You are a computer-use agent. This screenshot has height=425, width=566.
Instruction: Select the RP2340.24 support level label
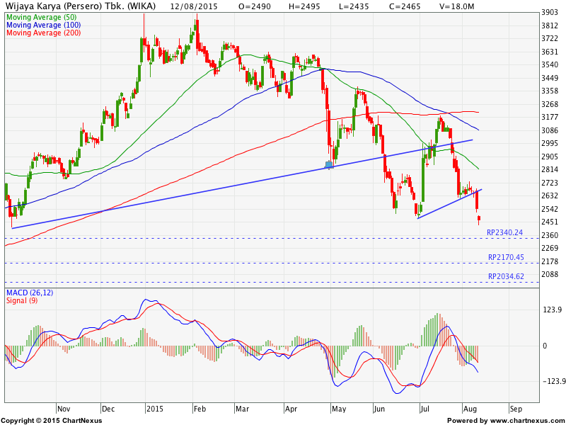pyautogui.click(x=505, y=232)
